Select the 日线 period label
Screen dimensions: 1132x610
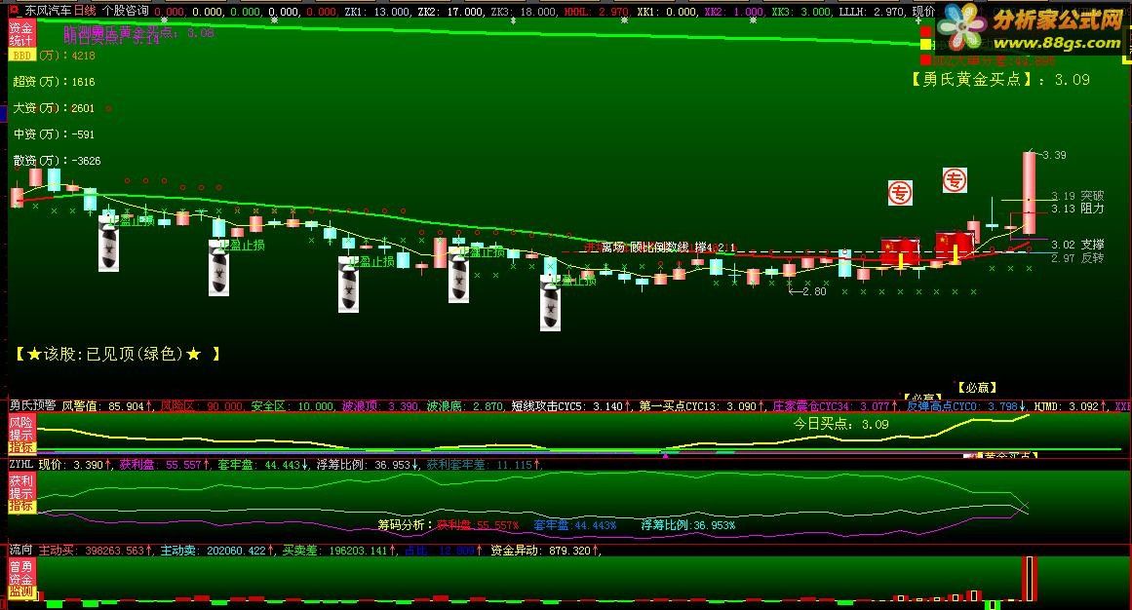pos(85,11)
